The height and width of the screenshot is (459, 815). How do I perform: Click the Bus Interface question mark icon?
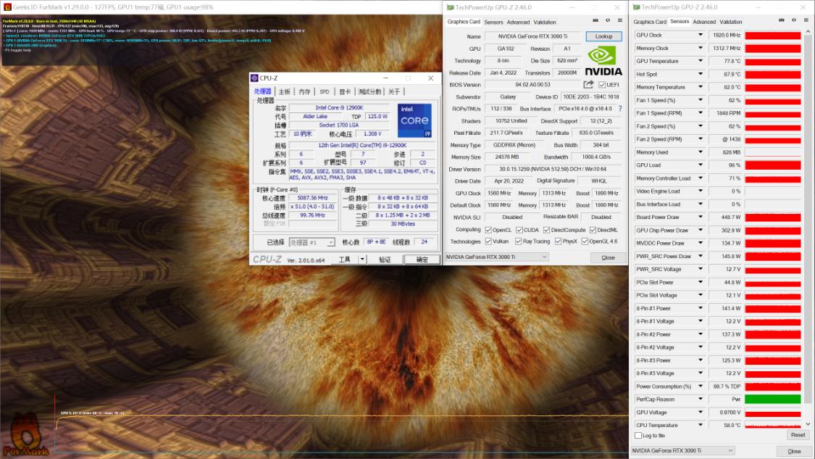pos(620,109)
